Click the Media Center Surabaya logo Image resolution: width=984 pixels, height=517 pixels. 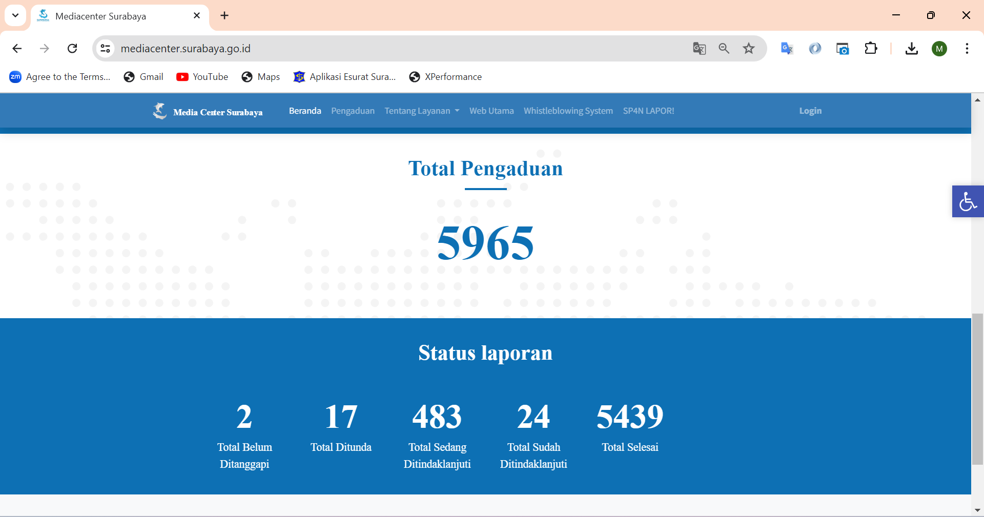(208, 111)
